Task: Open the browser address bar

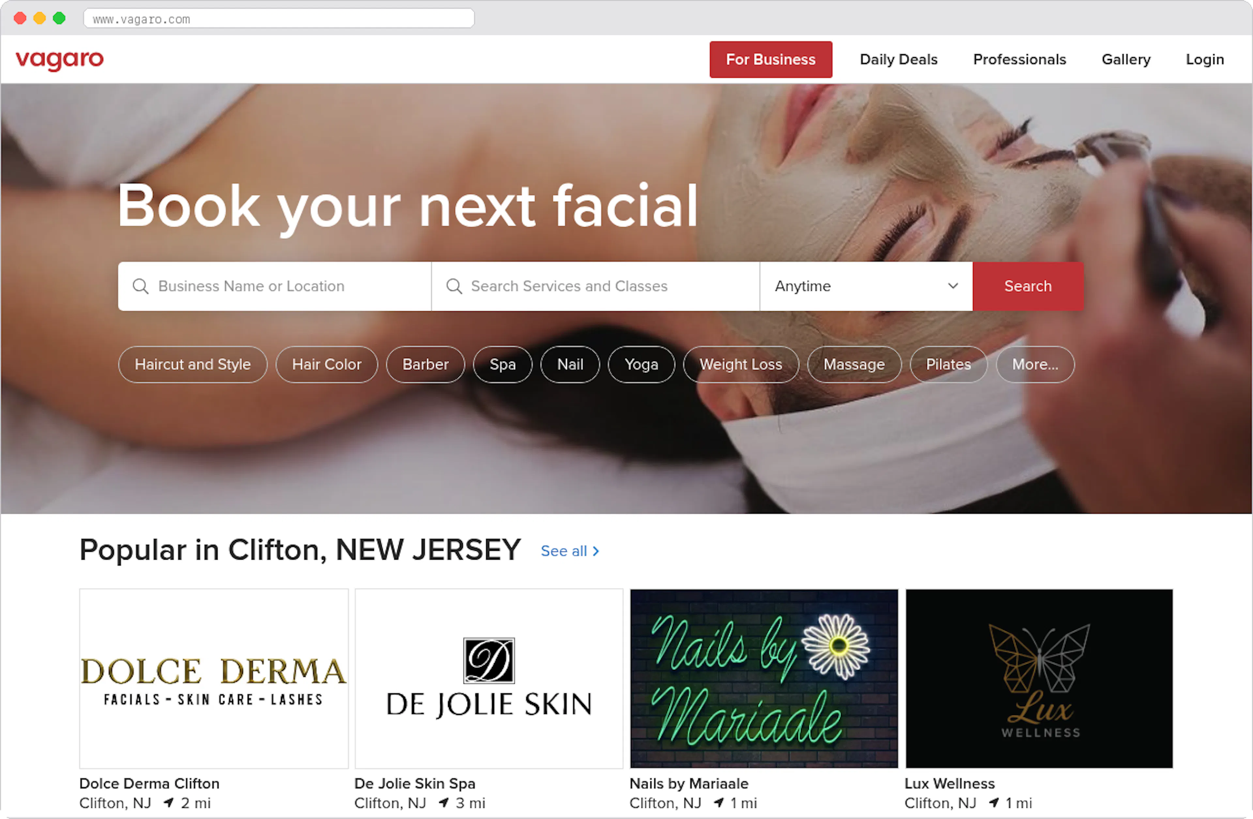Action: point(279,18)
